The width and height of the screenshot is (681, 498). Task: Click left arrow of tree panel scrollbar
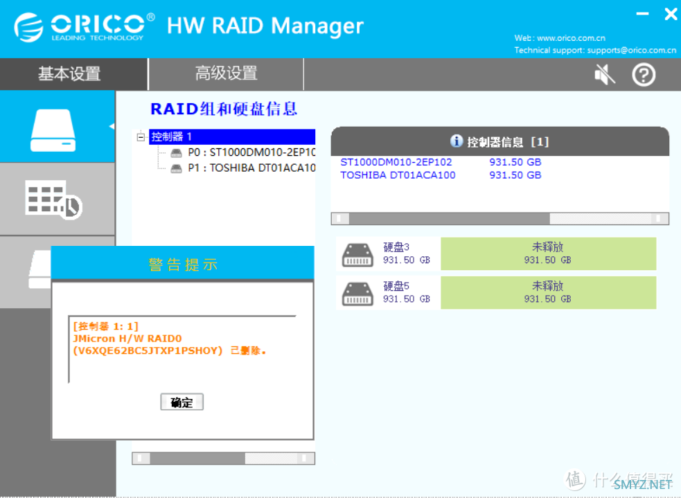click(x=141, y=458)
